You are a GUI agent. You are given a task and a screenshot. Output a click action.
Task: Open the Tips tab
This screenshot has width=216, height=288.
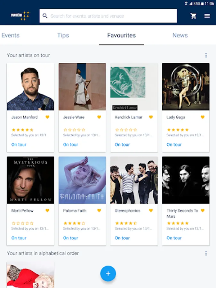click(x=63, y=35)
